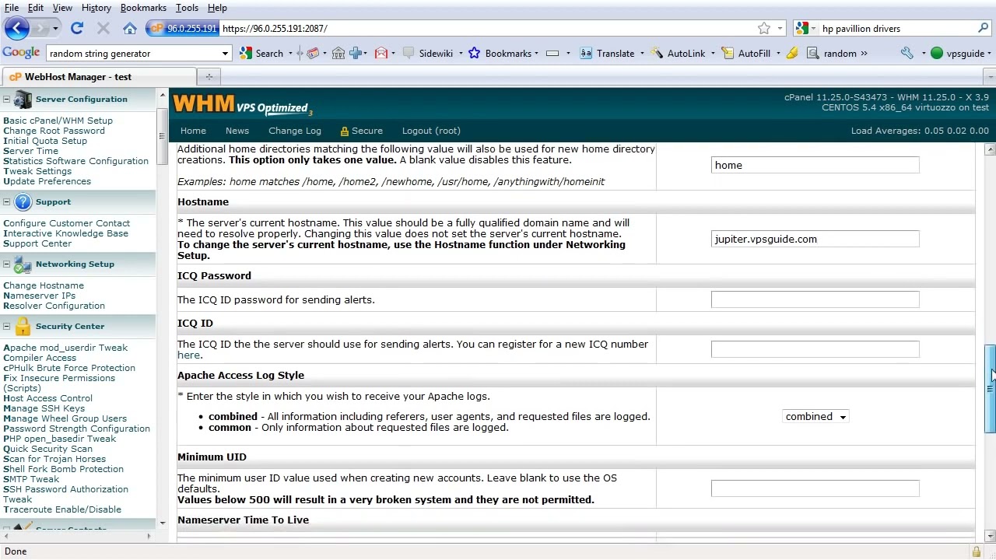The height and width of the screenshot is (560, 996).
Task: Click Logout (root)
Action: tap(431, 131)
